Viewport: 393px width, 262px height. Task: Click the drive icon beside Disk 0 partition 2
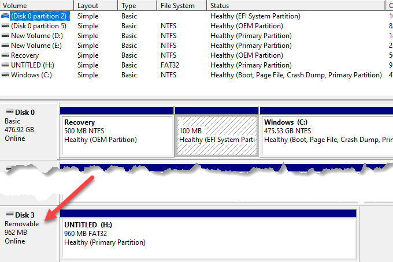tap(5, 17)
